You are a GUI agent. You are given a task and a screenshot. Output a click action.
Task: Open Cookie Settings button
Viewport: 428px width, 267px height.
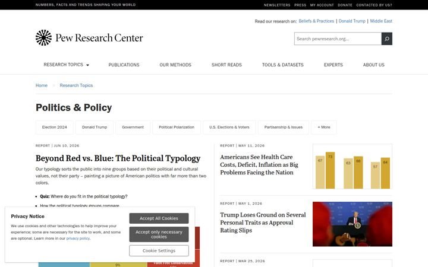tap(159, 250)
